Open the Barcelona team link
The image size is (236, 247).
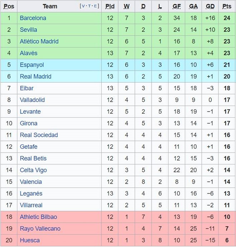coord(33,18)
